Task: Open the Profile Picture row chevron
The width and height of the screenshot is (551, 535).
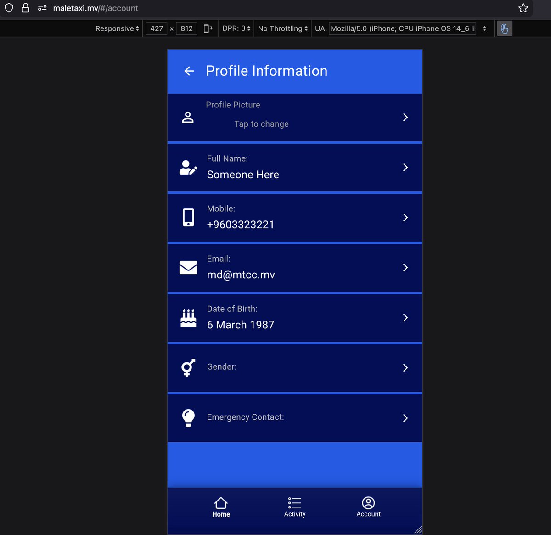Action: click(405, 118)
